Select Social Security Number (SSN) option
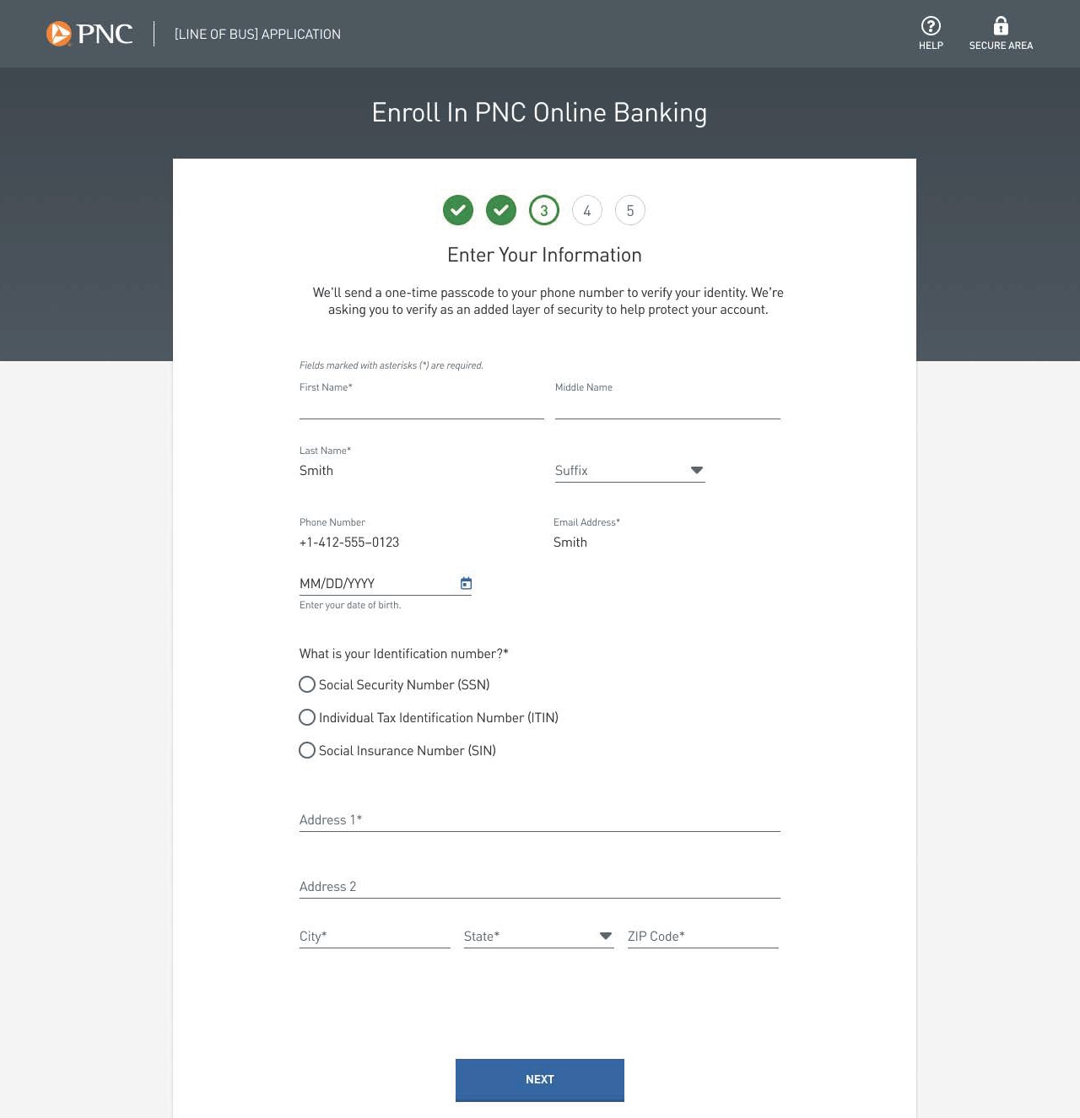 307,684
